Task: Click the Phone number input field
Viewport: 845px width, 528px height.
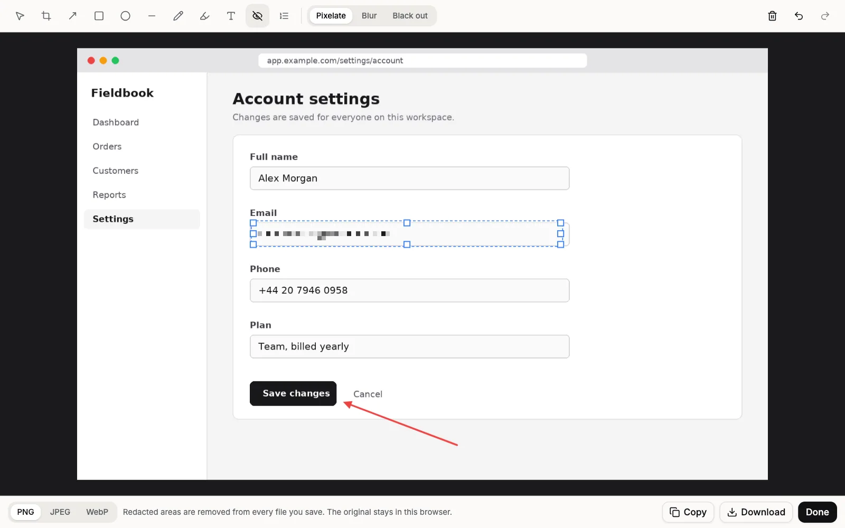Action: click(409, 290)
